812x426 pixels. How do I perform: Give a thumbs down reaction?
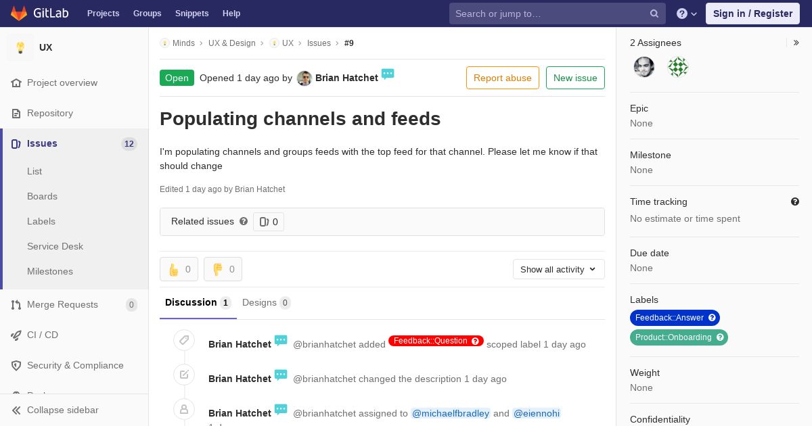(223, 269)
